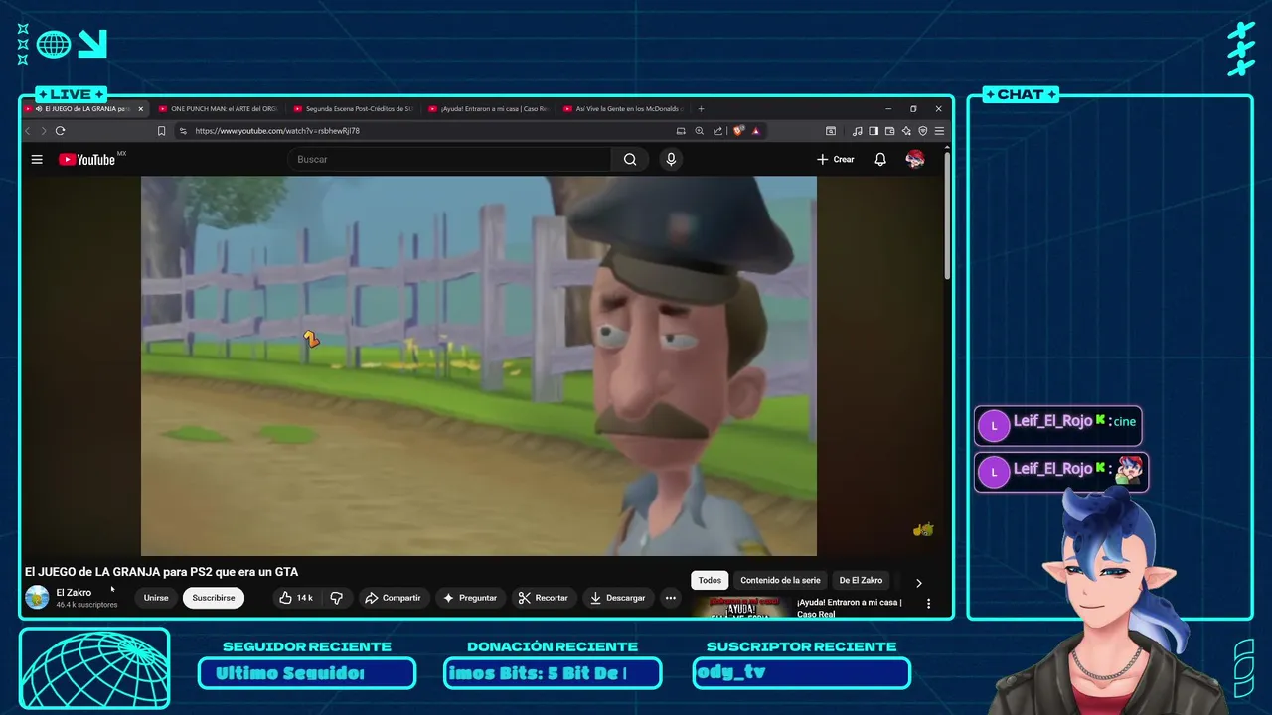The image size is (1272, 715).
Task: Switch to 'ONE PUNCH MAN: el ARTE' tab
Action: (x=218, y=109)
